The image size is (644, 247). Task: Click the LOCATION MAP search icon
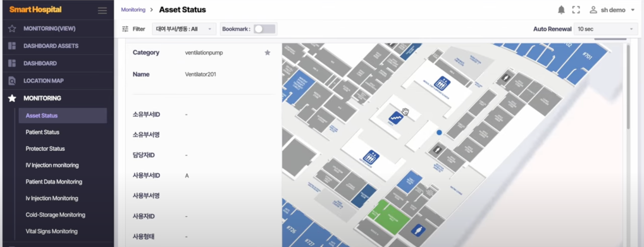point(12,81)
